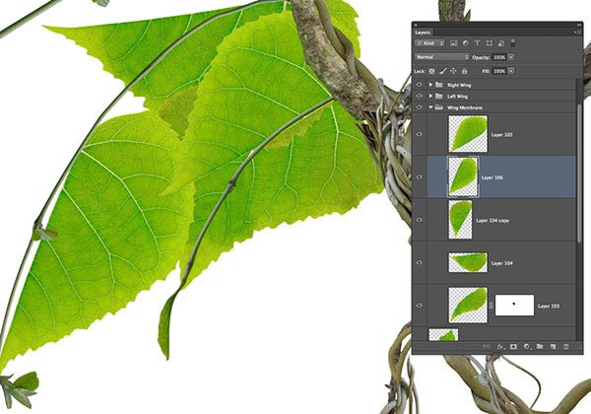
Task: Select the Layer 103 white mask thumbnail
Action: coord(514,305)
